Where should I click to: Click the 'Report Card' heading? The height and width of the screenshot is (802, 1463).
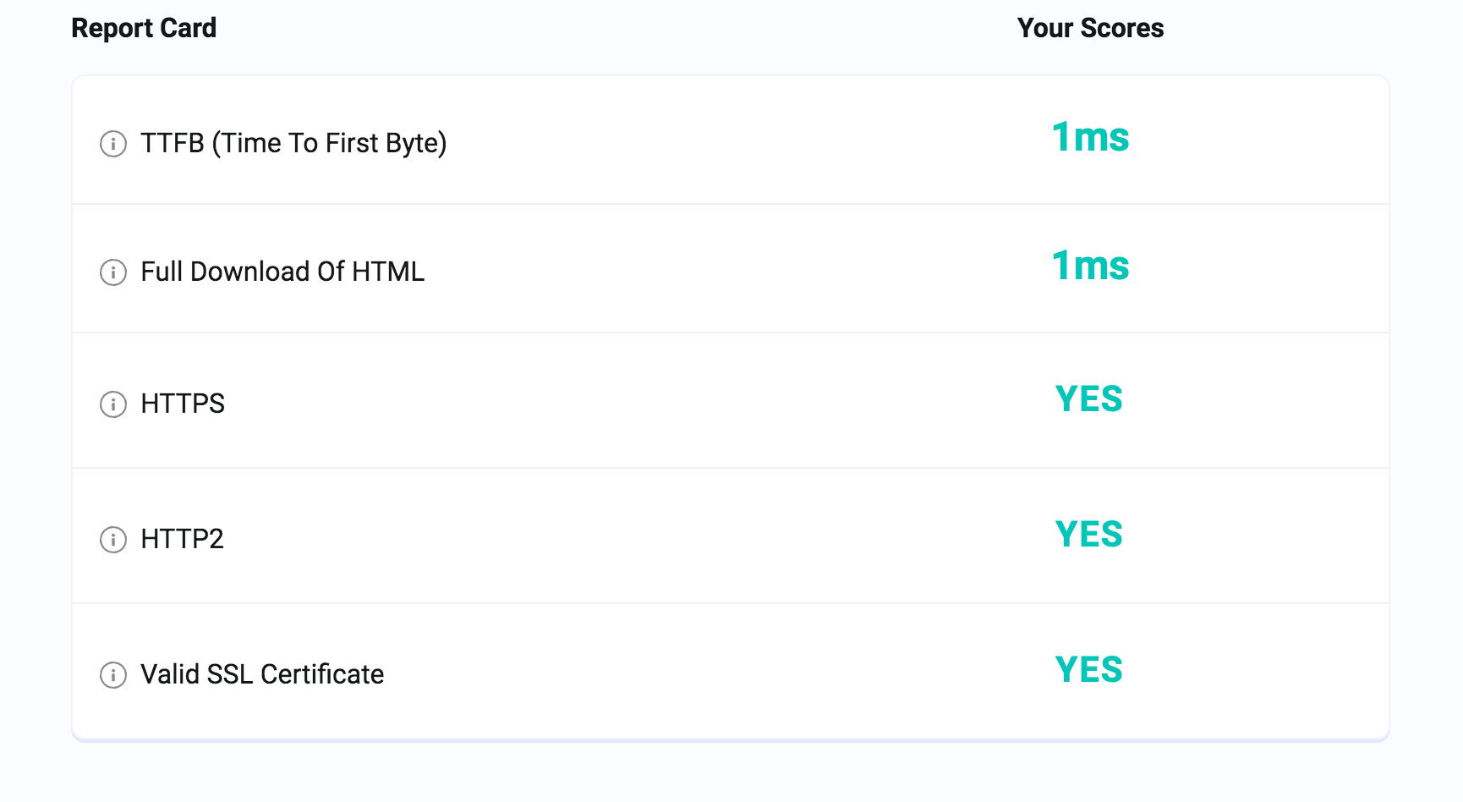144,28
